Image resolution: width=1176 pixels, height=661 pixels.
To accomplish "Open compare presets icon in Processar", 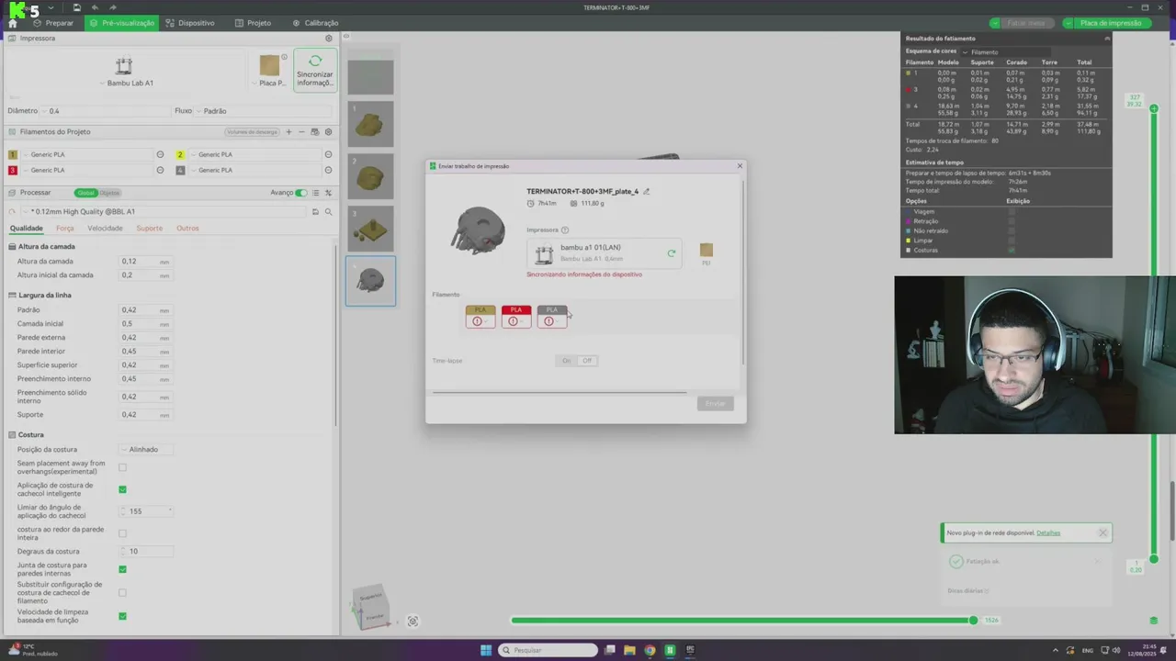I will (328, 193).
